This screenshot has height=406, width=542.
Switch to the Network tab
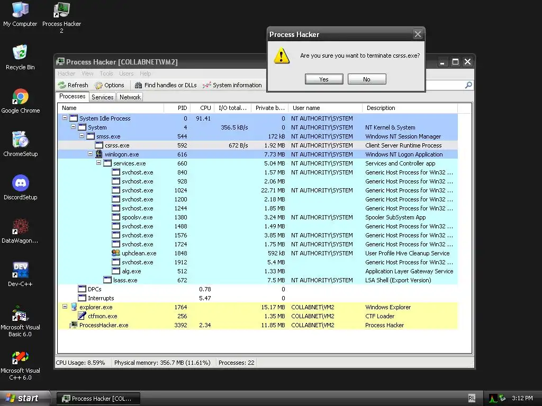click(130, 97)
